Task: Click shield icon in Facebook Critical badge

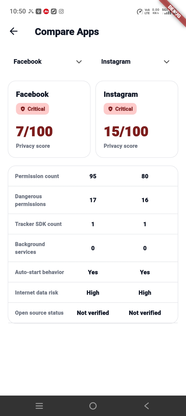Action: tap(23, 109)
